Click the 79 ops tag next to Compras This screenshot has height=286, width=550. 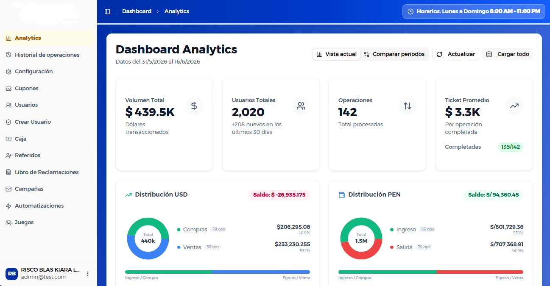click(x=218, y=229)
